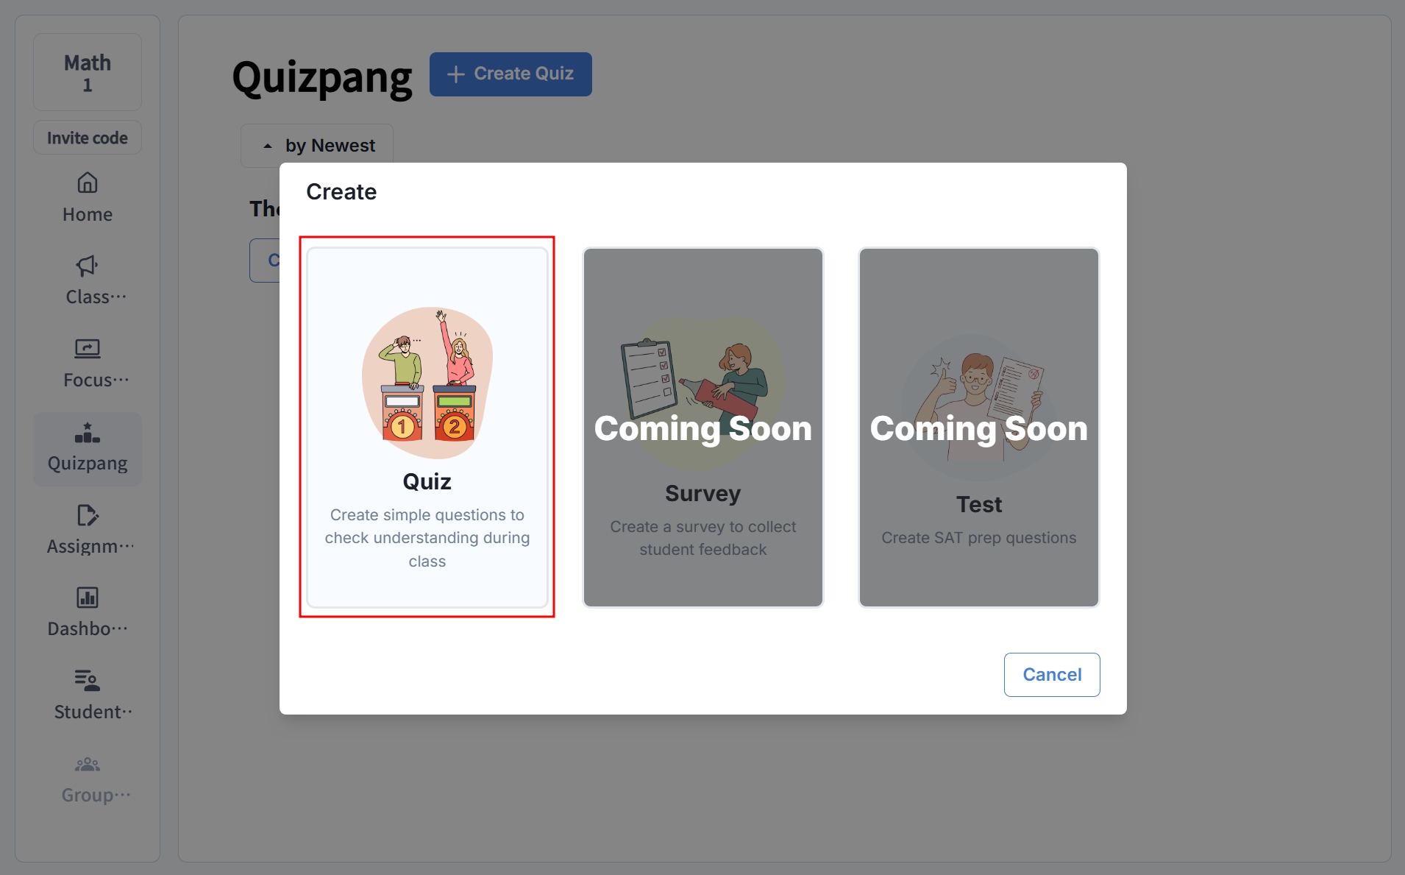Image resolution: width=1405 pixels, height=875 pixels.
Task: Open the Student… label in sidebar
Action: 93,712
